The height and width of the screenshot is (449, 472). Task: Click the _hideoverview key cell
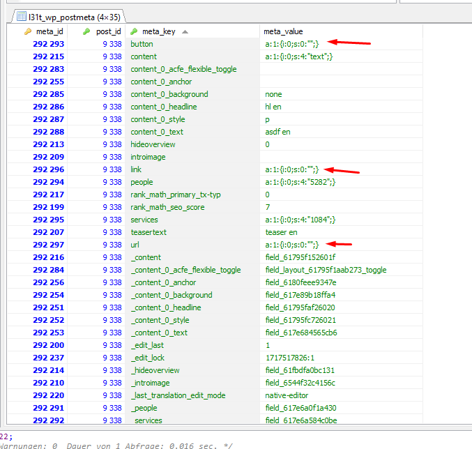click(192, 370)
